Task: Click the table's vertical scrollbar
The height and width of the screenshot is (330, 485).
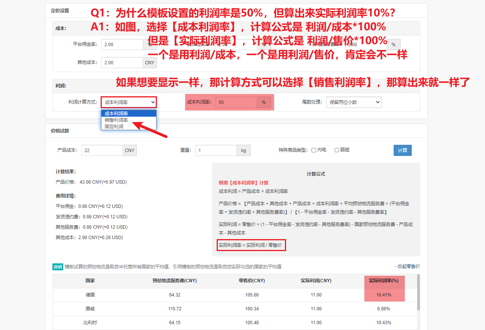Action: tap(418, 293)
